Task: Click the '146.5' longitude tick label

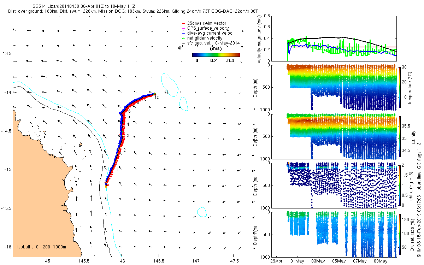Action: [159, 261]
